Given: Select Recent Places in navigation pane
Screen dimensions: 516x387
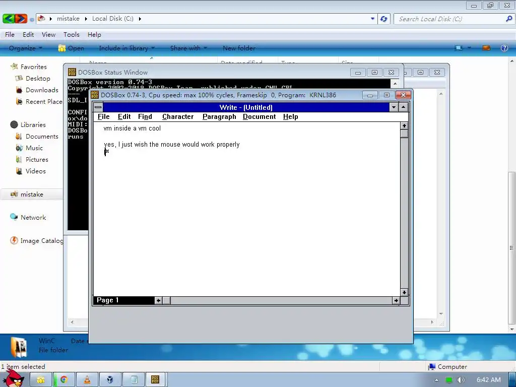Looking at the screenshot, I should click(39, 102).
